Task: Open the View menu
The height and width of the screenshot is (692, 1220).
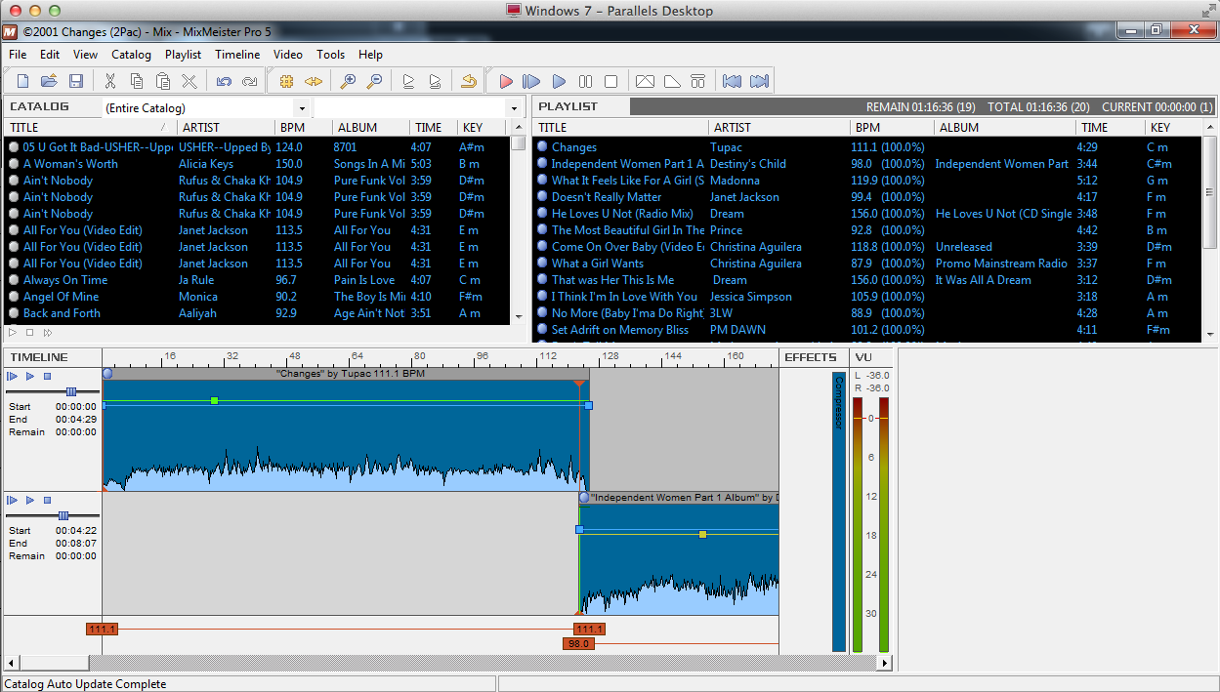Action: 85,55
